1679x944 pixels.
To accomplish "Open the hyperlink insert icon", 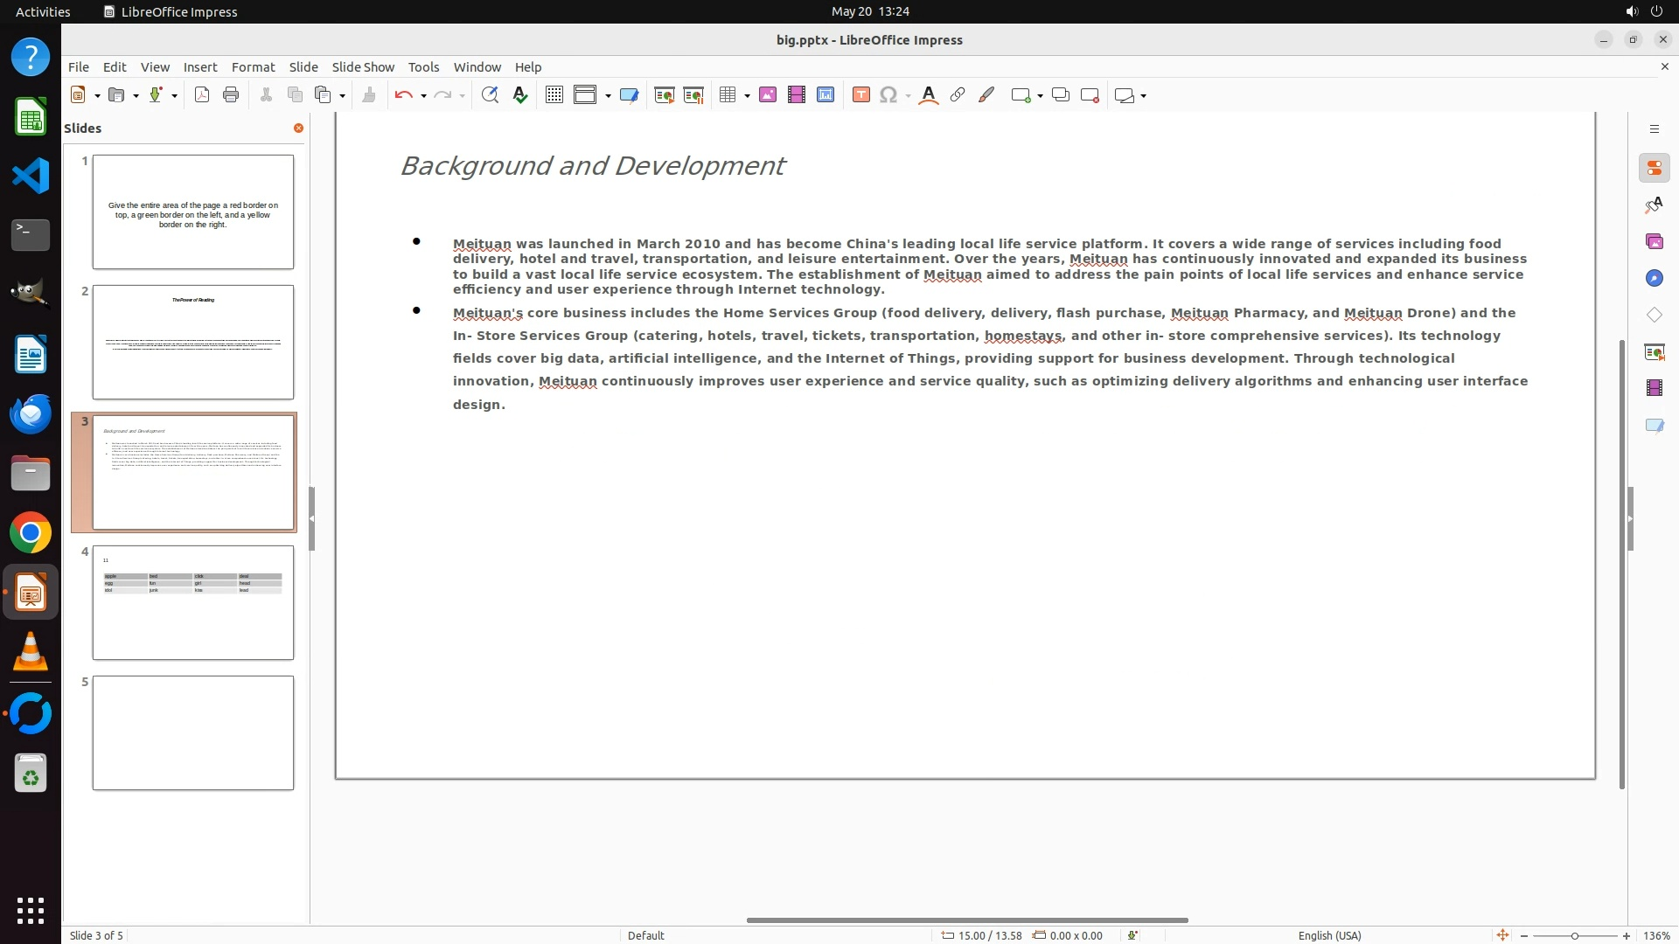I will 958,95.
